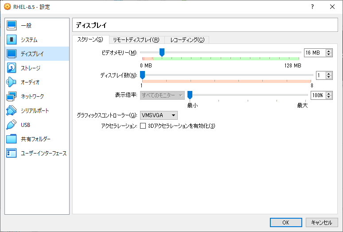Click the 最大 scale label
The image size is (343, 232).
[x=302, y=106]
